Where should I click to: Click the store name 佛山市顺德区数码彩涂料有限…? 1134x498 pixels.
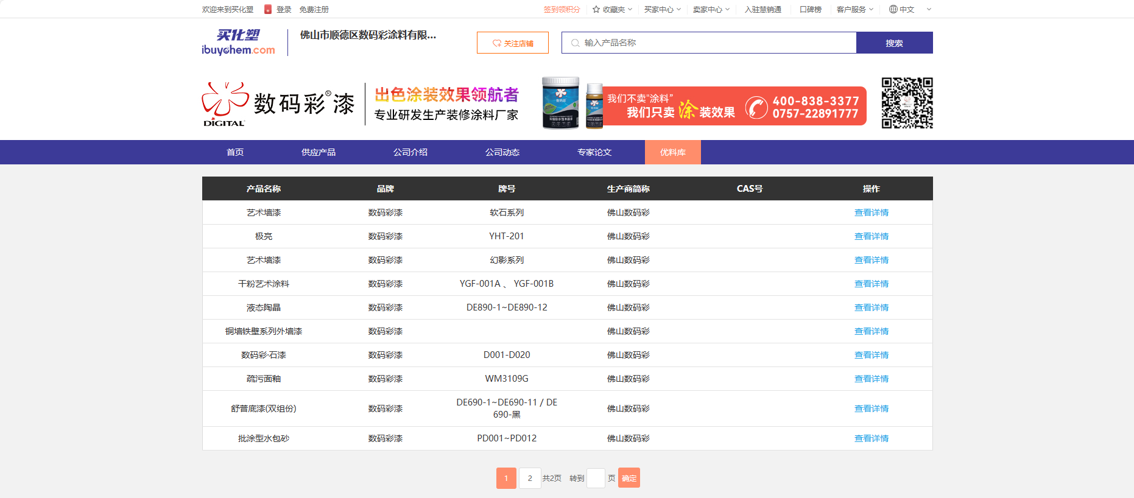[x=368, y=35]
